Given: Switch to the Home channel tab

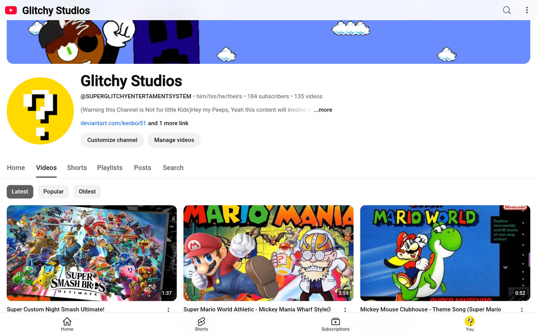Looking at the screenshot, I should point(16,168).
